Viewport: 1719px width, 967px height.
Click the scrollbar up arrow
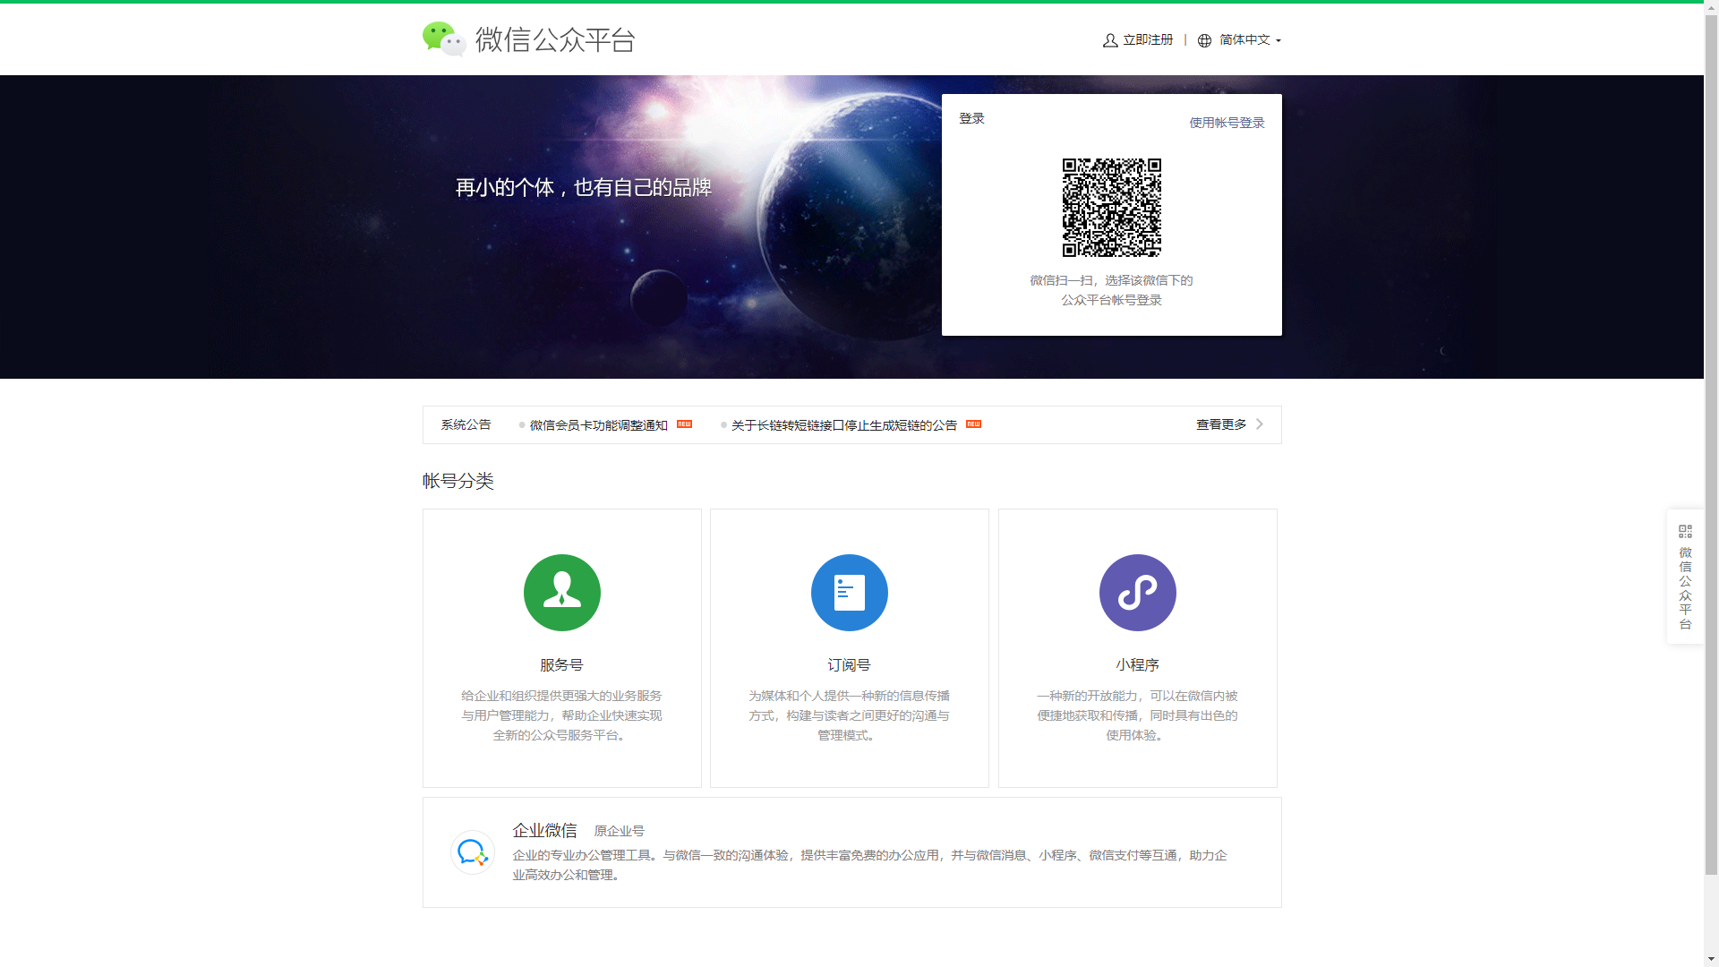(x=1711, y=6)
